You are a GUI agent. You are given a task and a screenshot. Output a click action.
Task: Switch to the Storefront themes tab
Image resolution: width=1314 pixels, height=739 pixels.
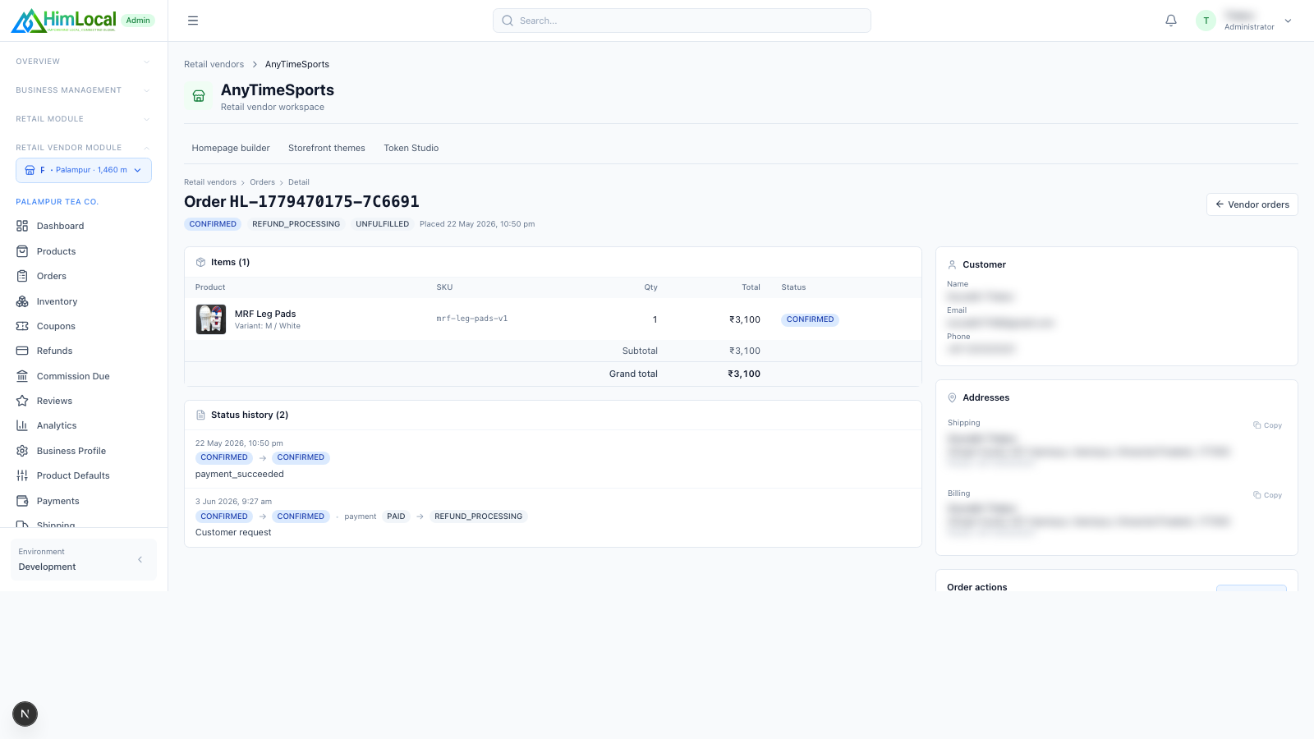pyautogui.click(x=327, y=148)
